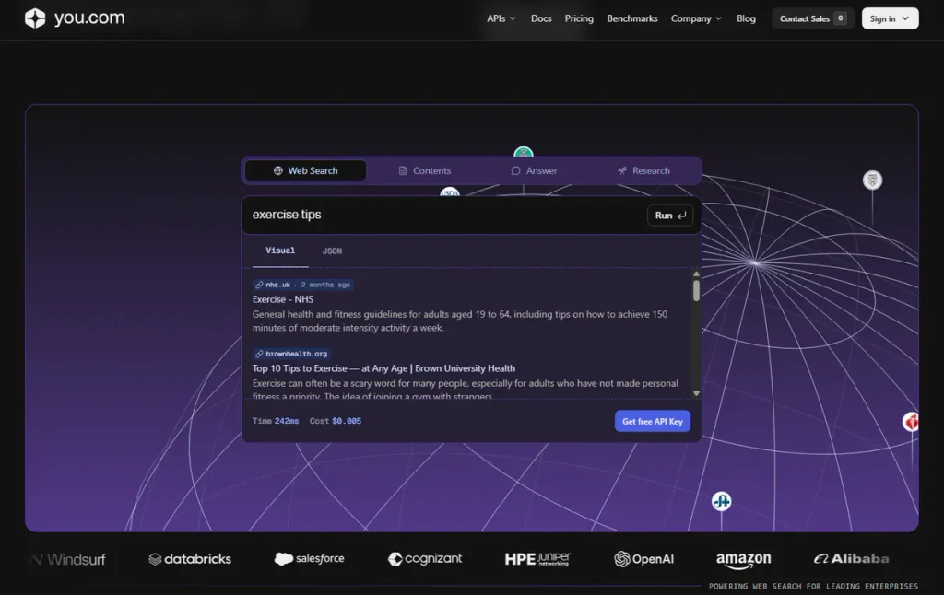
Task: Click results scrollbar down arrow
Action: (697, 393)
